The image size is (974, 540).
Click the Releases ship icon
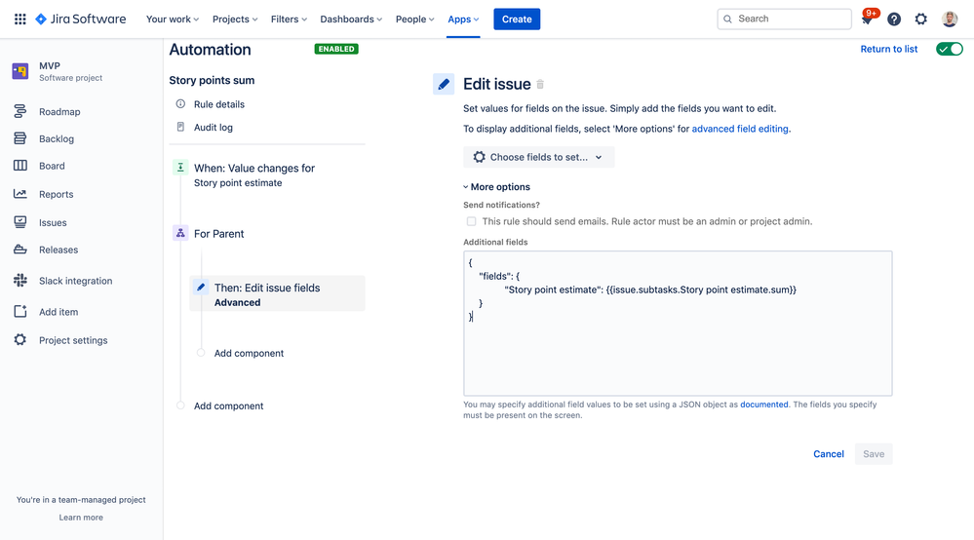pos(19,250)
